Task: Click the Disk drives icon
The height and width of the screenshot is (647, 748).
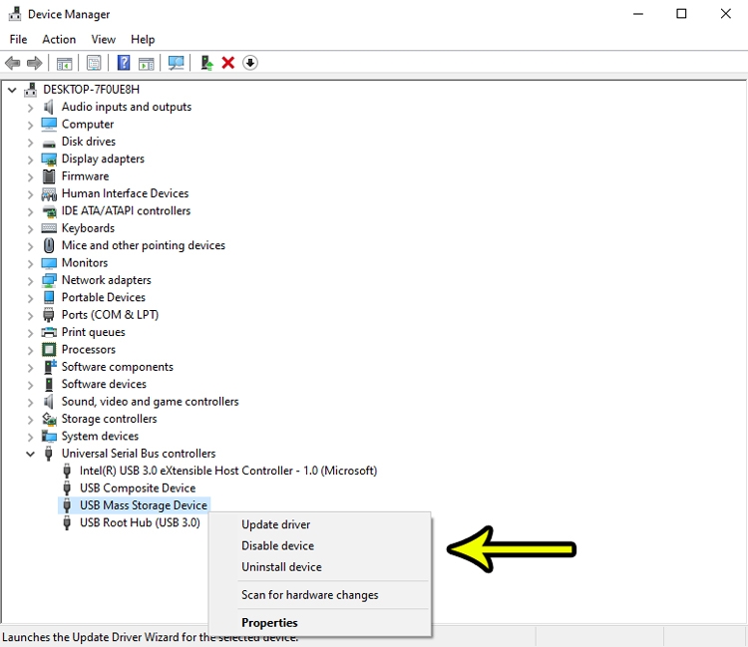Action: [x=49, y=143]
